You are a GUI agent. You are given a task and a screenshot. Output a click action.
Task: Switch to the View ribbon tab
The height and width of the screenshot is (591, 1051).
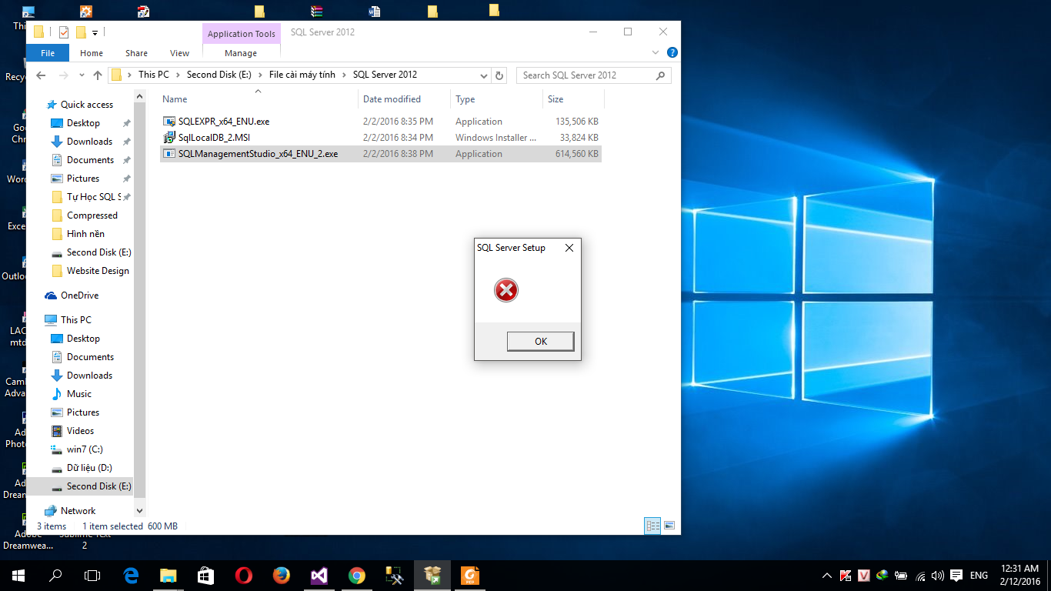179,53
